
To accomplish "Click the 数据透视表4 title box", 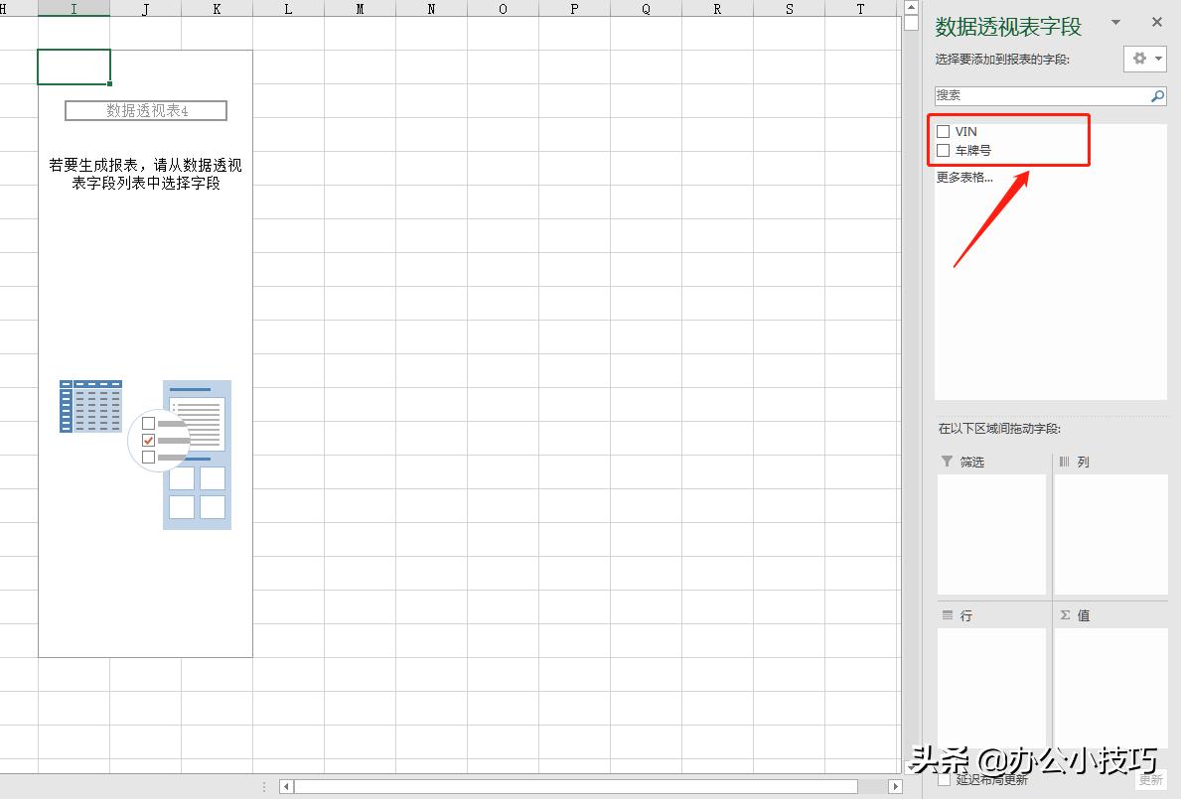I will (x=145, y=111).
